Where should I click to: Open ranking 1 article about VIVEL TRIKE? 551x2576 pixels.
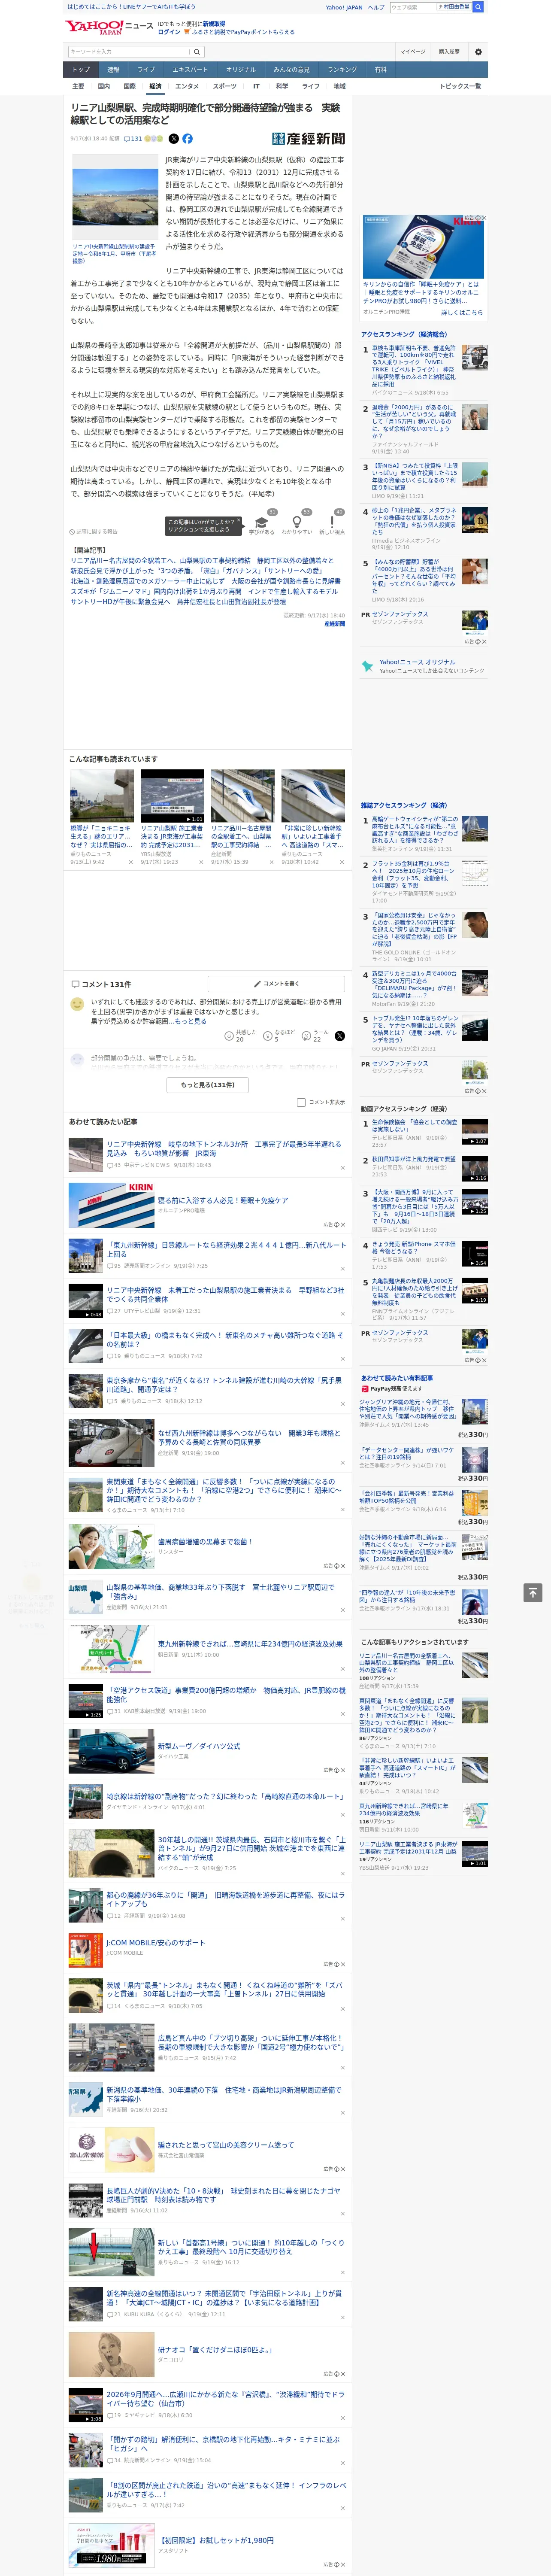pyautogui.click(x=414, y=366)
